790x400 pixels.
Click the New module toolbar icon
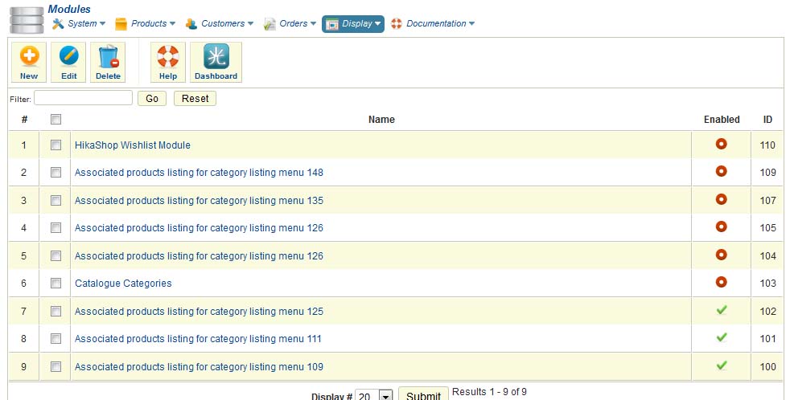click(x=29, y=62)
